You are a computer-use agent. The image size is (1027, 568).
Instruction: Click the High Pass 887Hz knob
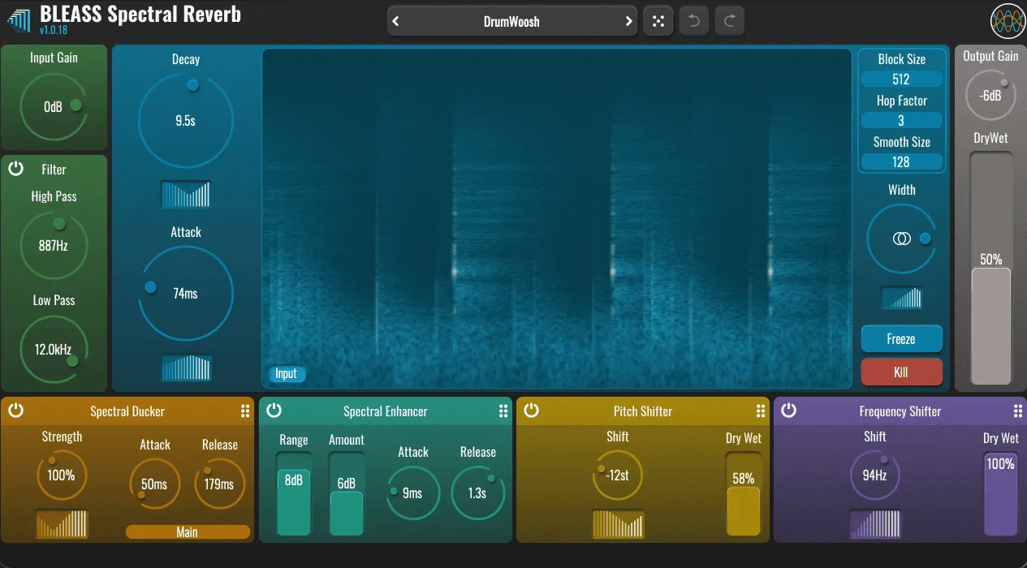(x=54, y=245)
